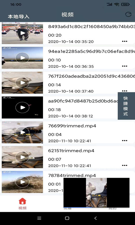Tap the refresh icon in header
Screen dimensions: 135x225
(x=128, y=15)
